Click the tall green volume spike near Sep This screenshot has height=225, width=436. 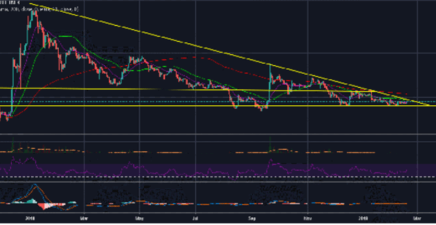tap(270, 144)
